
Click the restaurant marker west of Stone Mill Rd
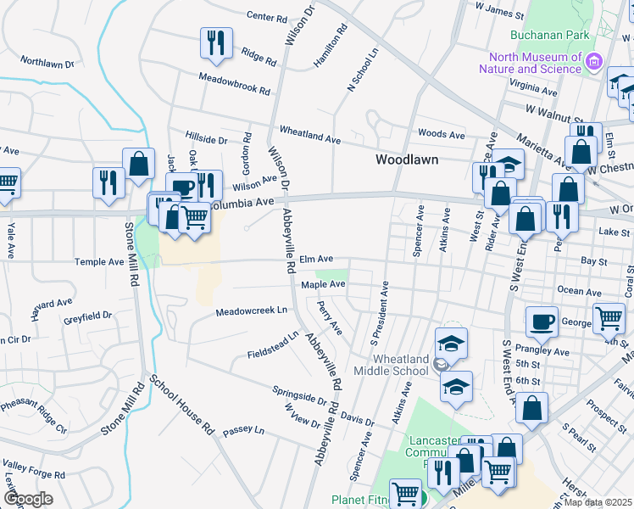pos(108,185)
